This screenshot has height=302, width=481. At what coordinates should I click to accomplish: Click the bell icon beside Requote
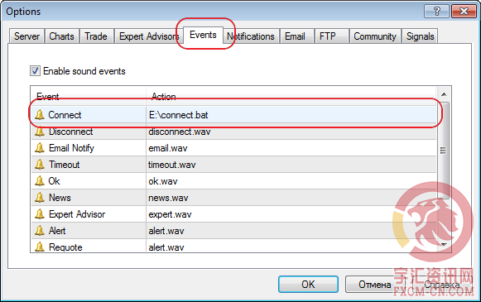pos(40,247)
